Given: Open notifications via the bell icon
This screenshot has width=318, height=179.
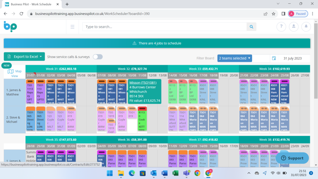Looking at the screenshot, I should click(x=306, y=27).
